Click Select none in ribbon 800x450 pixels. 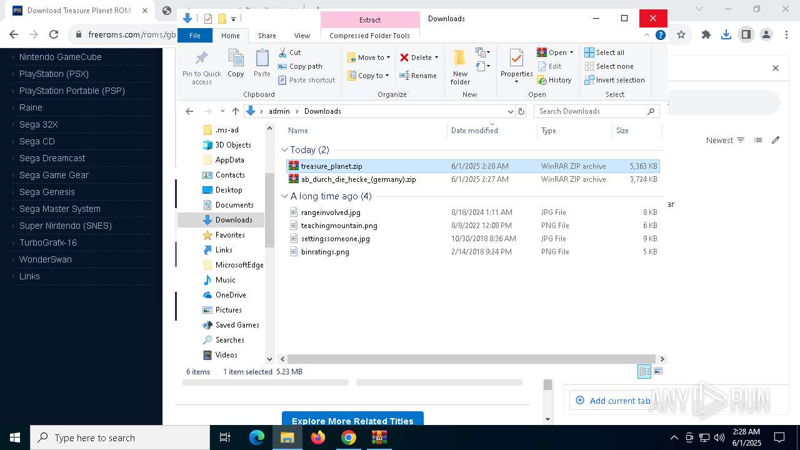[609, 66]
